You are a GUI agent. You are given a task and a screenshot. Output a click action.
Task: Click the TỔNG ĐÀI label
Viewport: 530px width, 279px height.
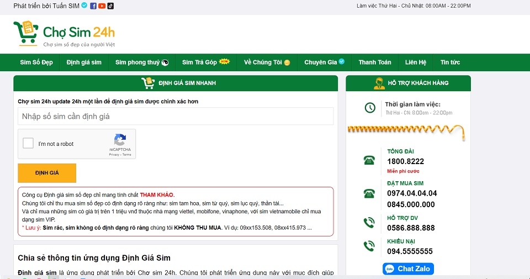400,151
